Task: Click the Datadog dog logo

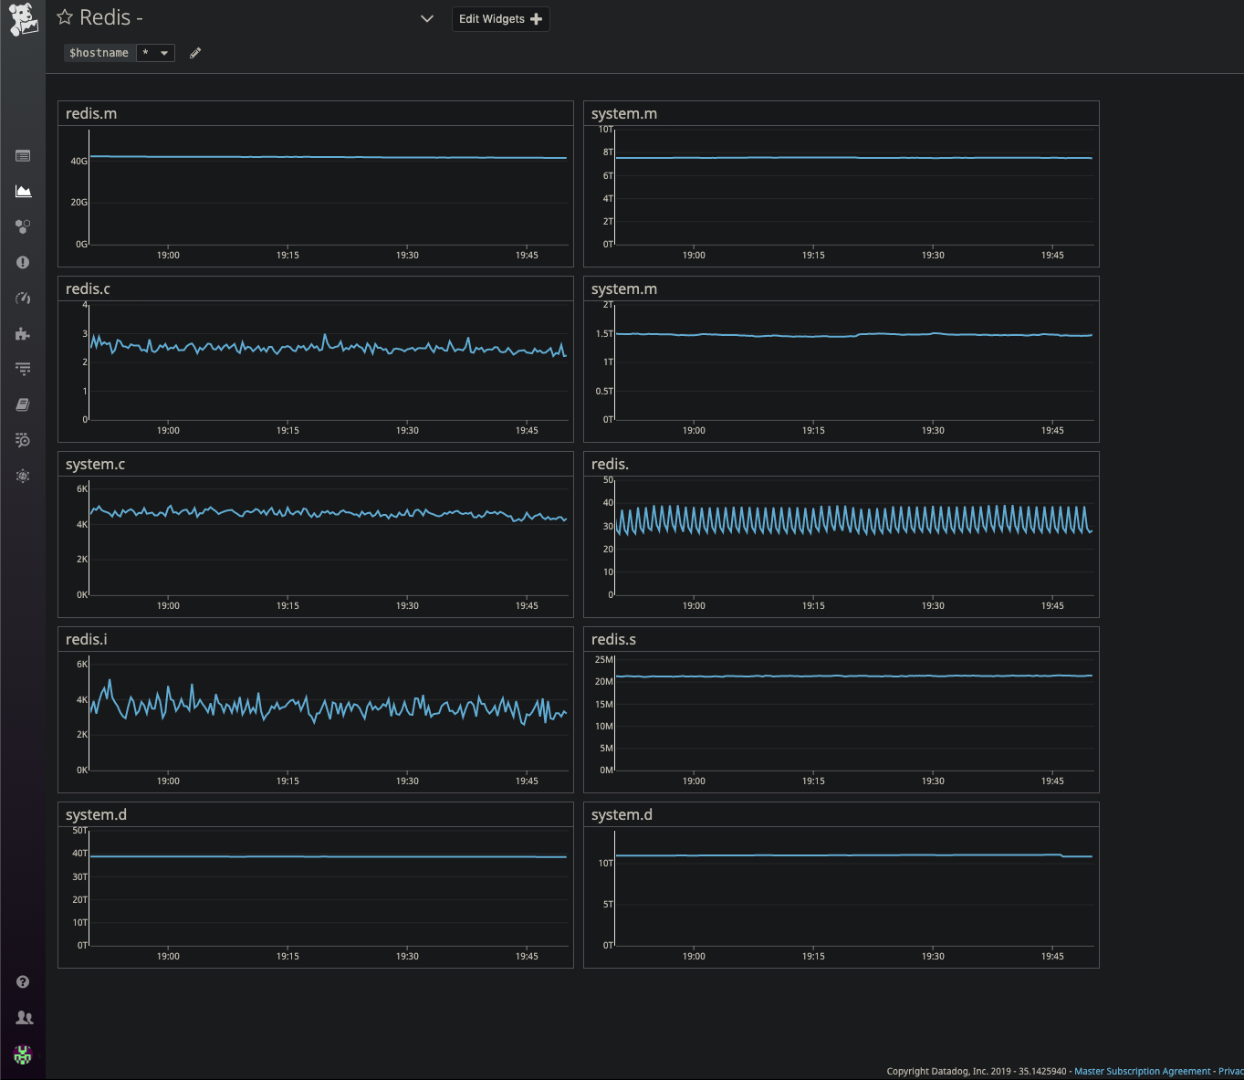Action: point(23,19)
